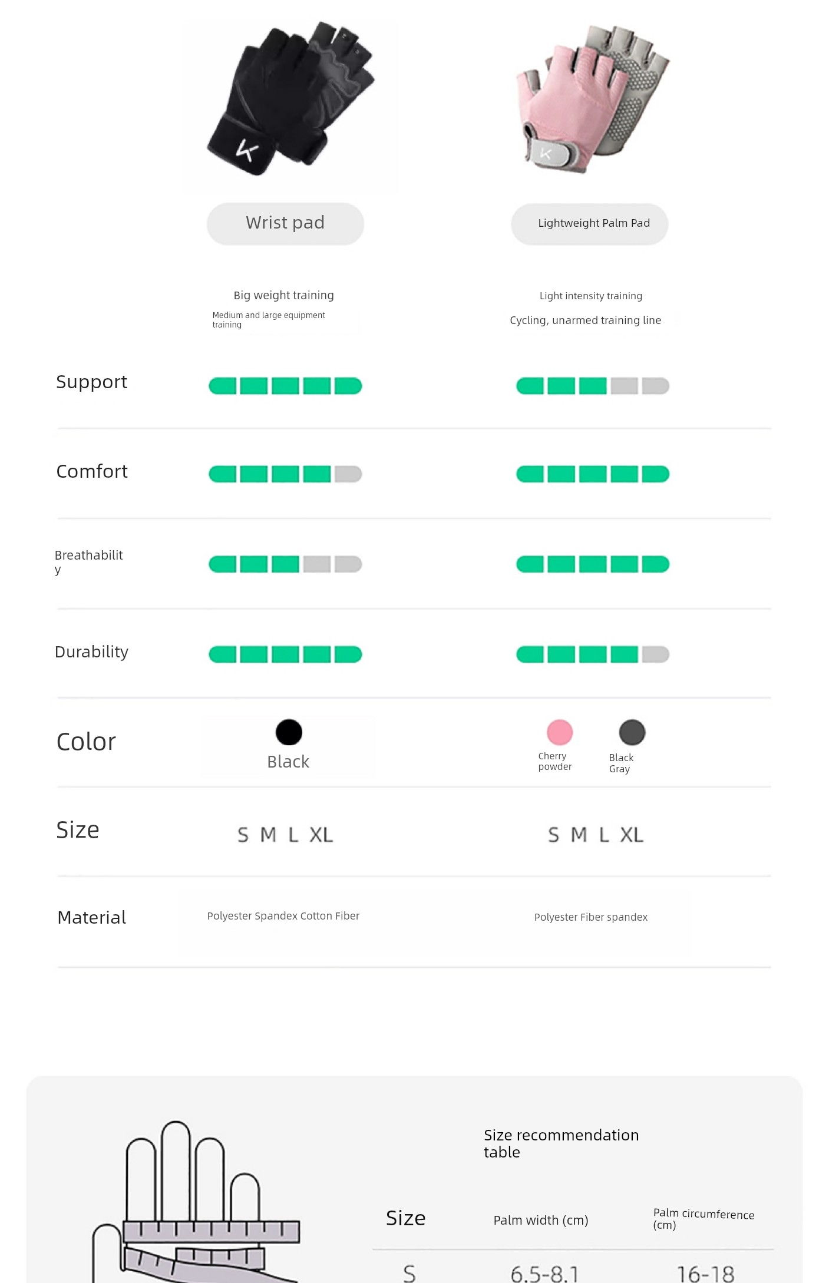Click the Wrist pad size options S M L XL
The width and height of the screenshot is (829, 1283).
(285, 835)
